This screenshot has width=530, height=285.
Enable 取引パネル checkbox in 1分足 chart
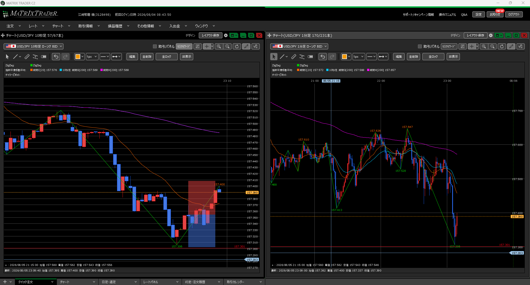click(x=420, y=46)
